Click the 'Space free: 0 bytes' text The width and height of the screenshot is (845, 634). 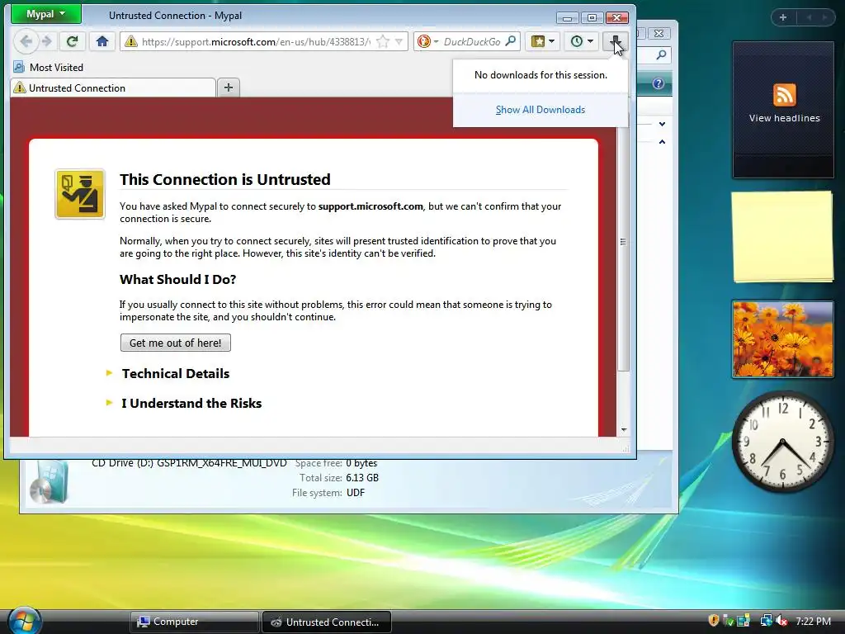[x=336, y=463]
